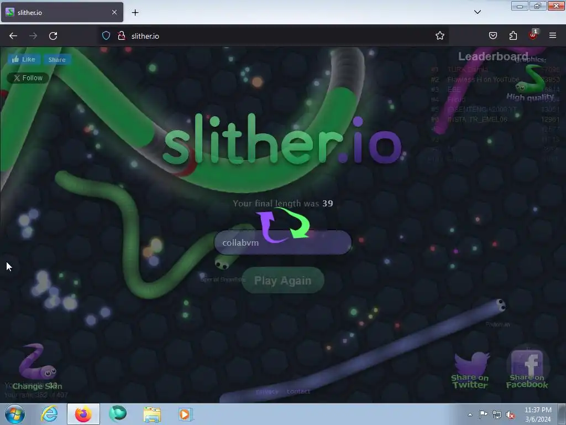Viewport: 566px width, 425px height.
Task: Click Share on Facebook icon
Action: (527, 369)
